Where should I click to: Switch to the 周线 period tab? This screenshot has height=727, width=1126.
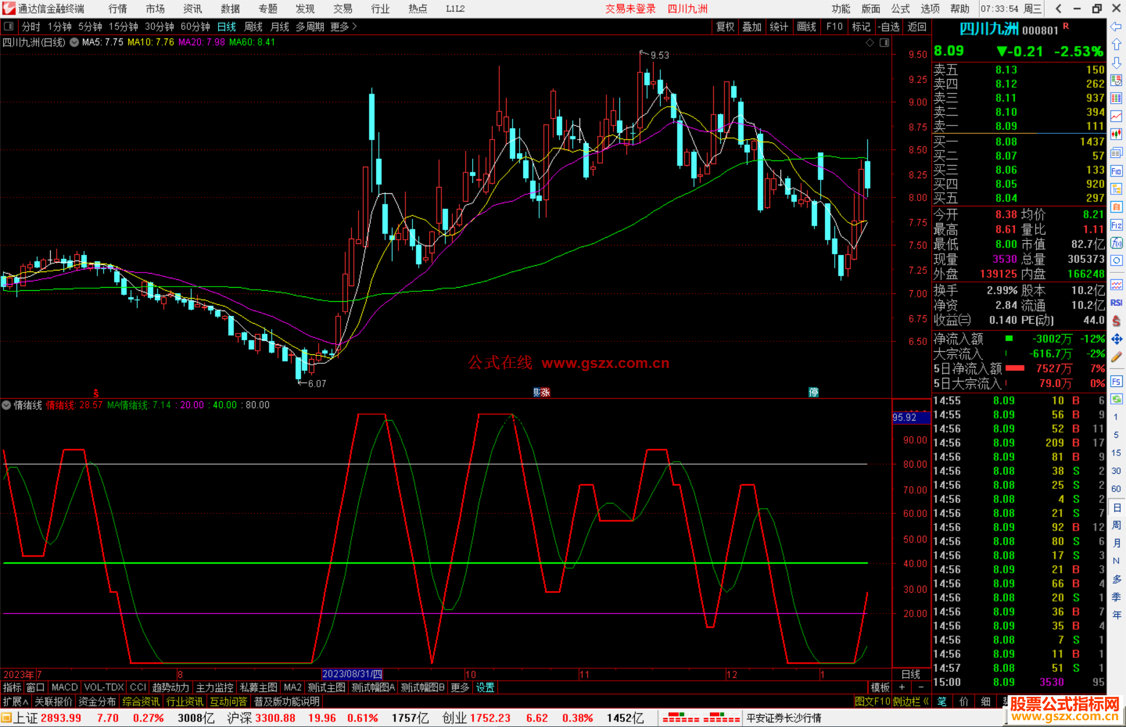coord(253,27)
